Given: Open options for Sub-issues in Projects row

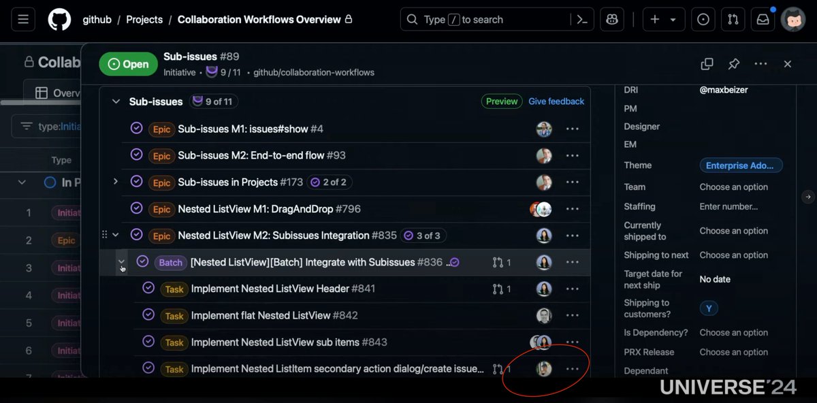Looking at the screenshot, I should tap(572, 182).
